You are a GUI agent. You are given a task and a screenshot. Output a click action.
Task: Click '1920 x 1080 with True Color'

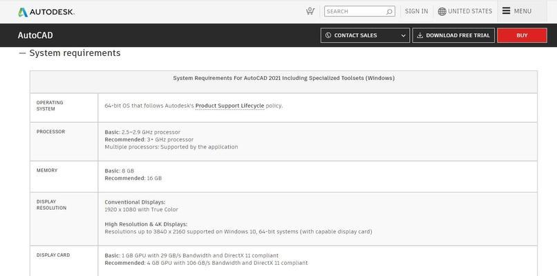click(142, 210)
